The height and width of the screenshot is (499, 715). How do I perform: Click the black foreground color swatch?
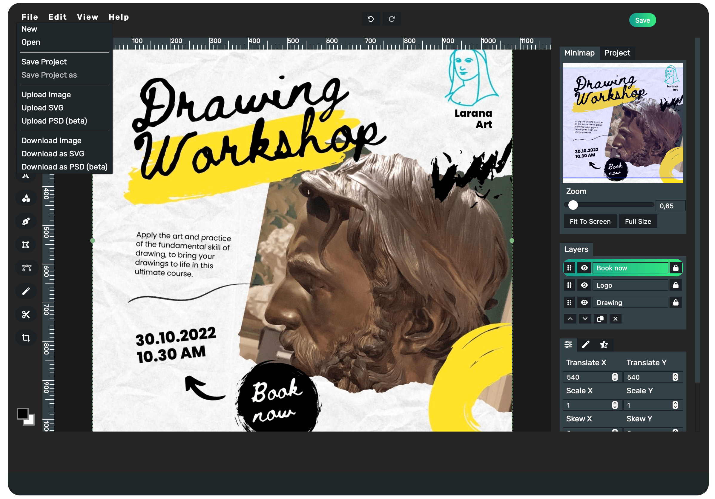pos(22,413)
